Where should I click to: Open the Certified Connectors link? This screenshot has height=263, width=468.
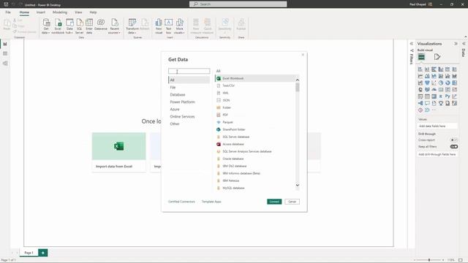[181, 202]
